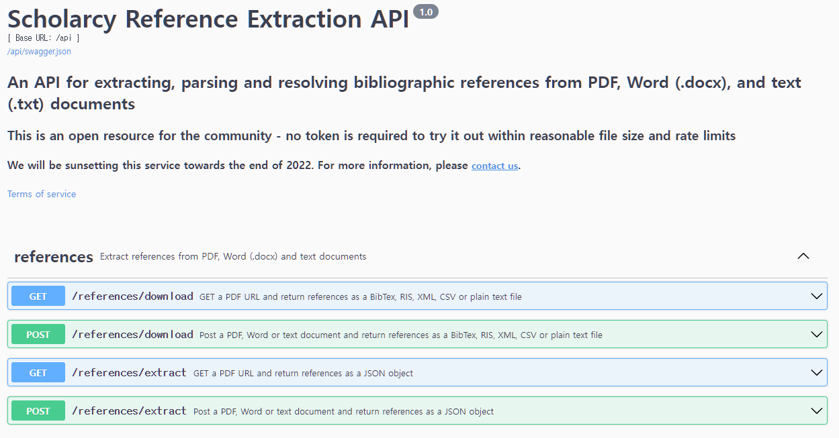839x438 pixels.
Task: Expand the POST /references/extract row chevron
Action: (x=816, y=410)
